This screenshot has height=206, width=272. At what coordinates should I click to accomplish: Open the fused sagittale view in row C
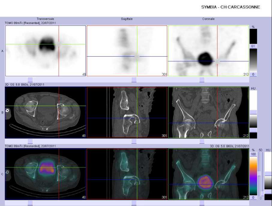pos(127,174)
